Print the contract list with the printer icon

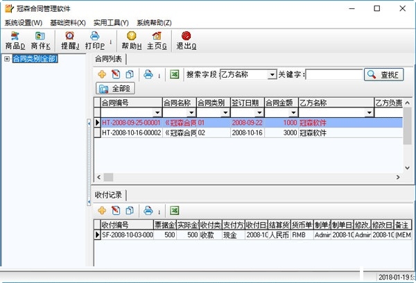pyautogui.click(x=148, y=74)
